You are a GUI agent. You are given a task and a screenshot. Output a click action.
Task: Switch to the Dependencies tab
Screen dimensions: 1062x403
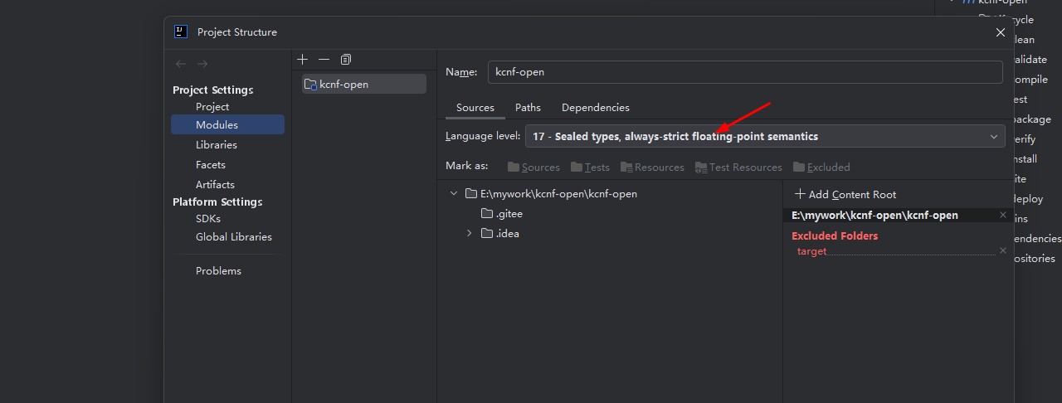(x=595, y=108)
